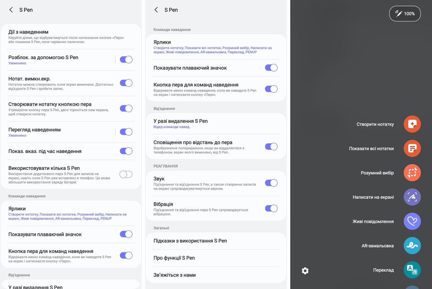Image resolution: width=432 pixels, height=289 pixels.
Task: Go back using the arrow on the middle S Pen screen
Action: (x=156, y=10)
